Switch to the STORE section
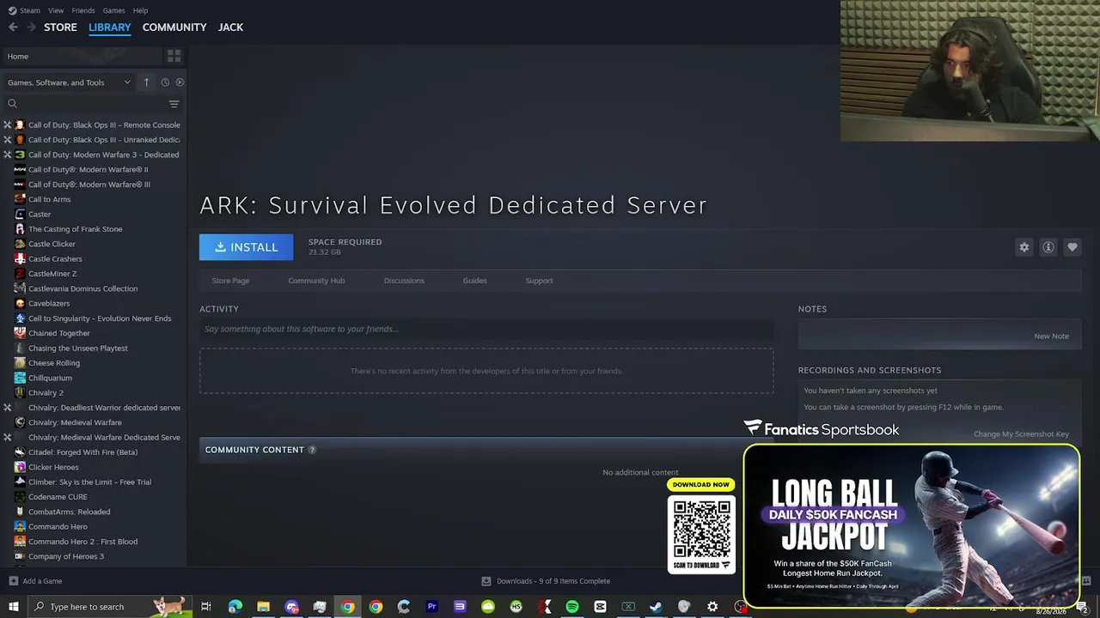 pos(60,27)
